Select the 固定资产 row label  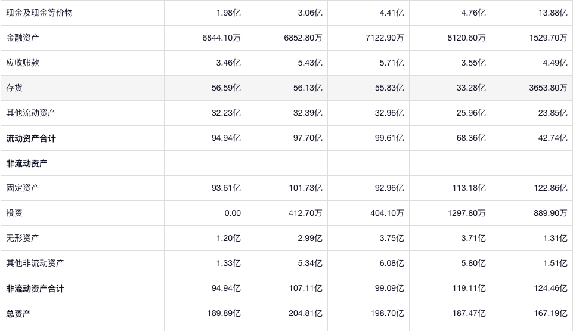click(x=23, y=188)
